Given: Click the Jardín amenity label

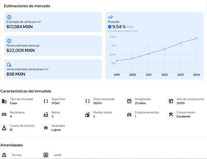Looking at the screenshot, I should click(x=58, y=155).
